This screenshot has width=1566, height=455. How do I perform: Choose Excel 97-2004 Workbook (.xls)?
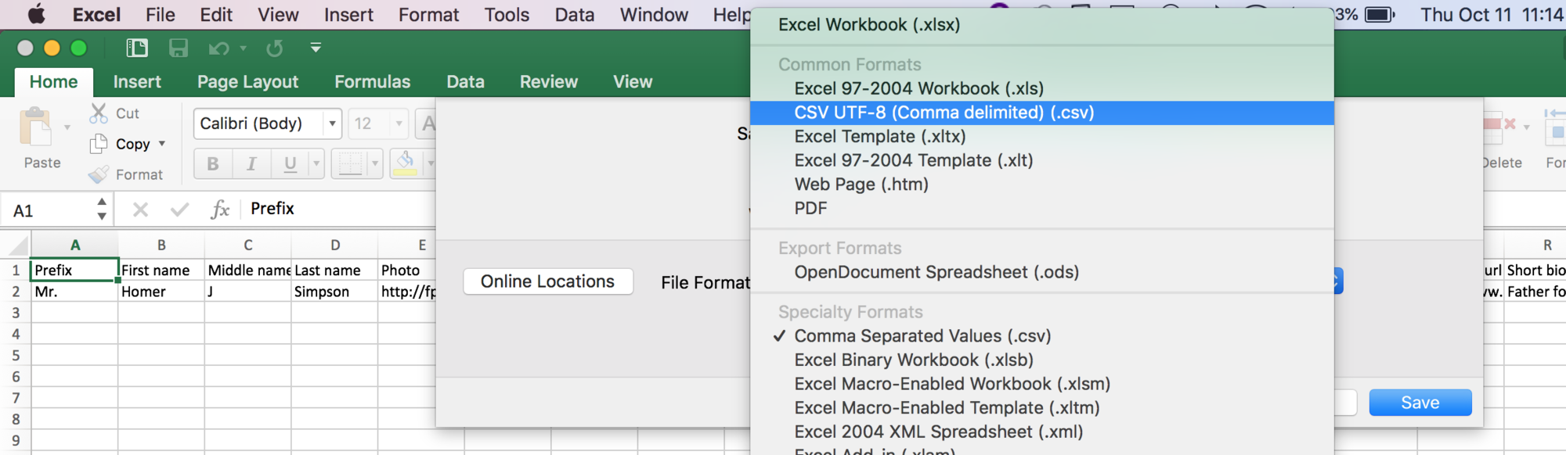coord(1042,88)
